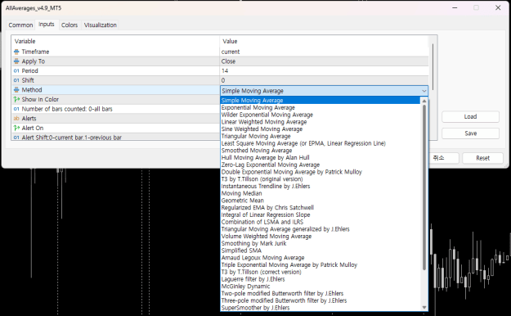This screenshot has width=511, height=316.
Task: Click the Alert Shift integer icon
Action: click(x=16, y=138)
